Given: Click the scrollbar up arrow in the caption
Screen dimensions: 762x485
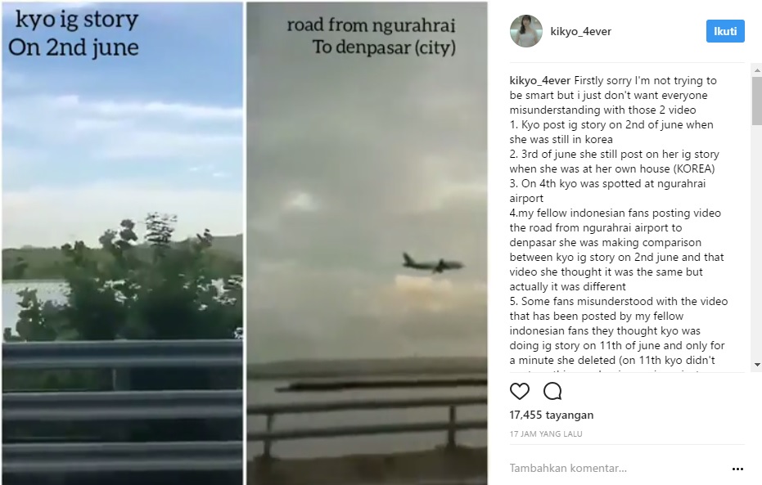Looking at the screenshot, I should click(x=757, y=70).
